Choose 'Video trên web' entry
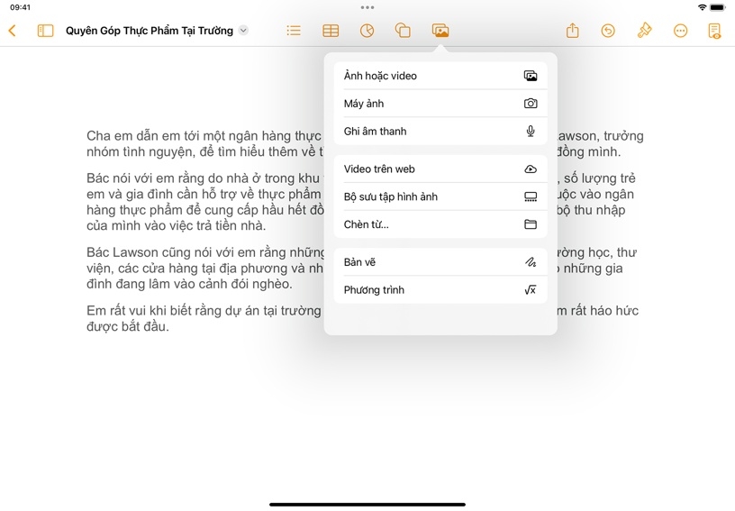 [440, 169]
